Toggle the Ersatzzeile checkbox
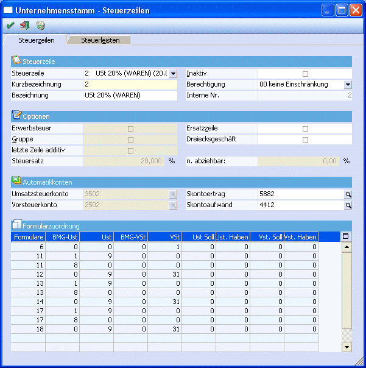This screenshot has height=368, width=366. point(305,129)
